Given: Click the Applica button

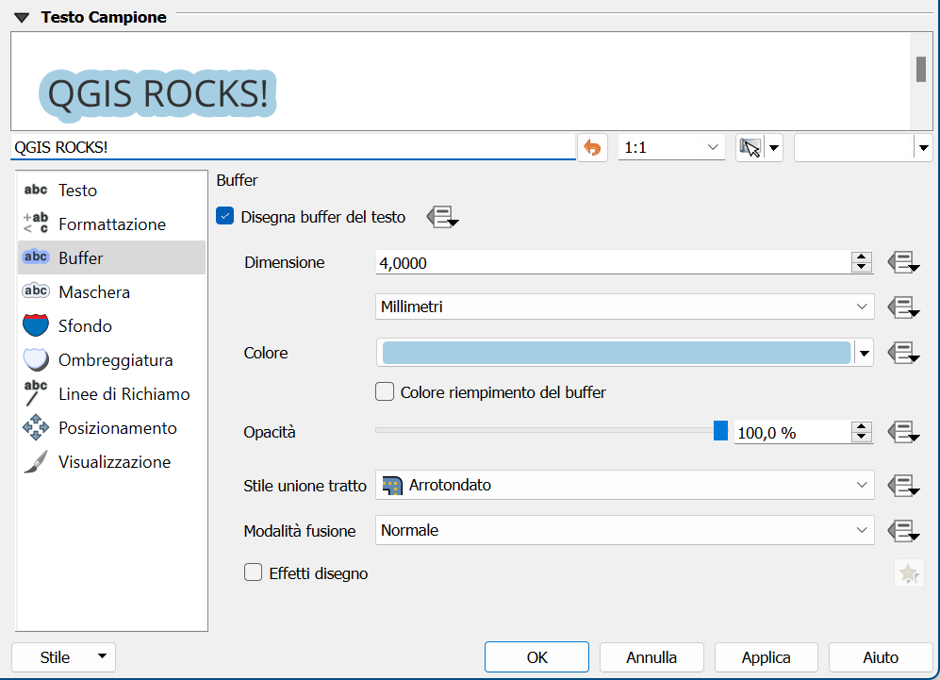Looking at the screenshot, I should [x=767, y=657].
